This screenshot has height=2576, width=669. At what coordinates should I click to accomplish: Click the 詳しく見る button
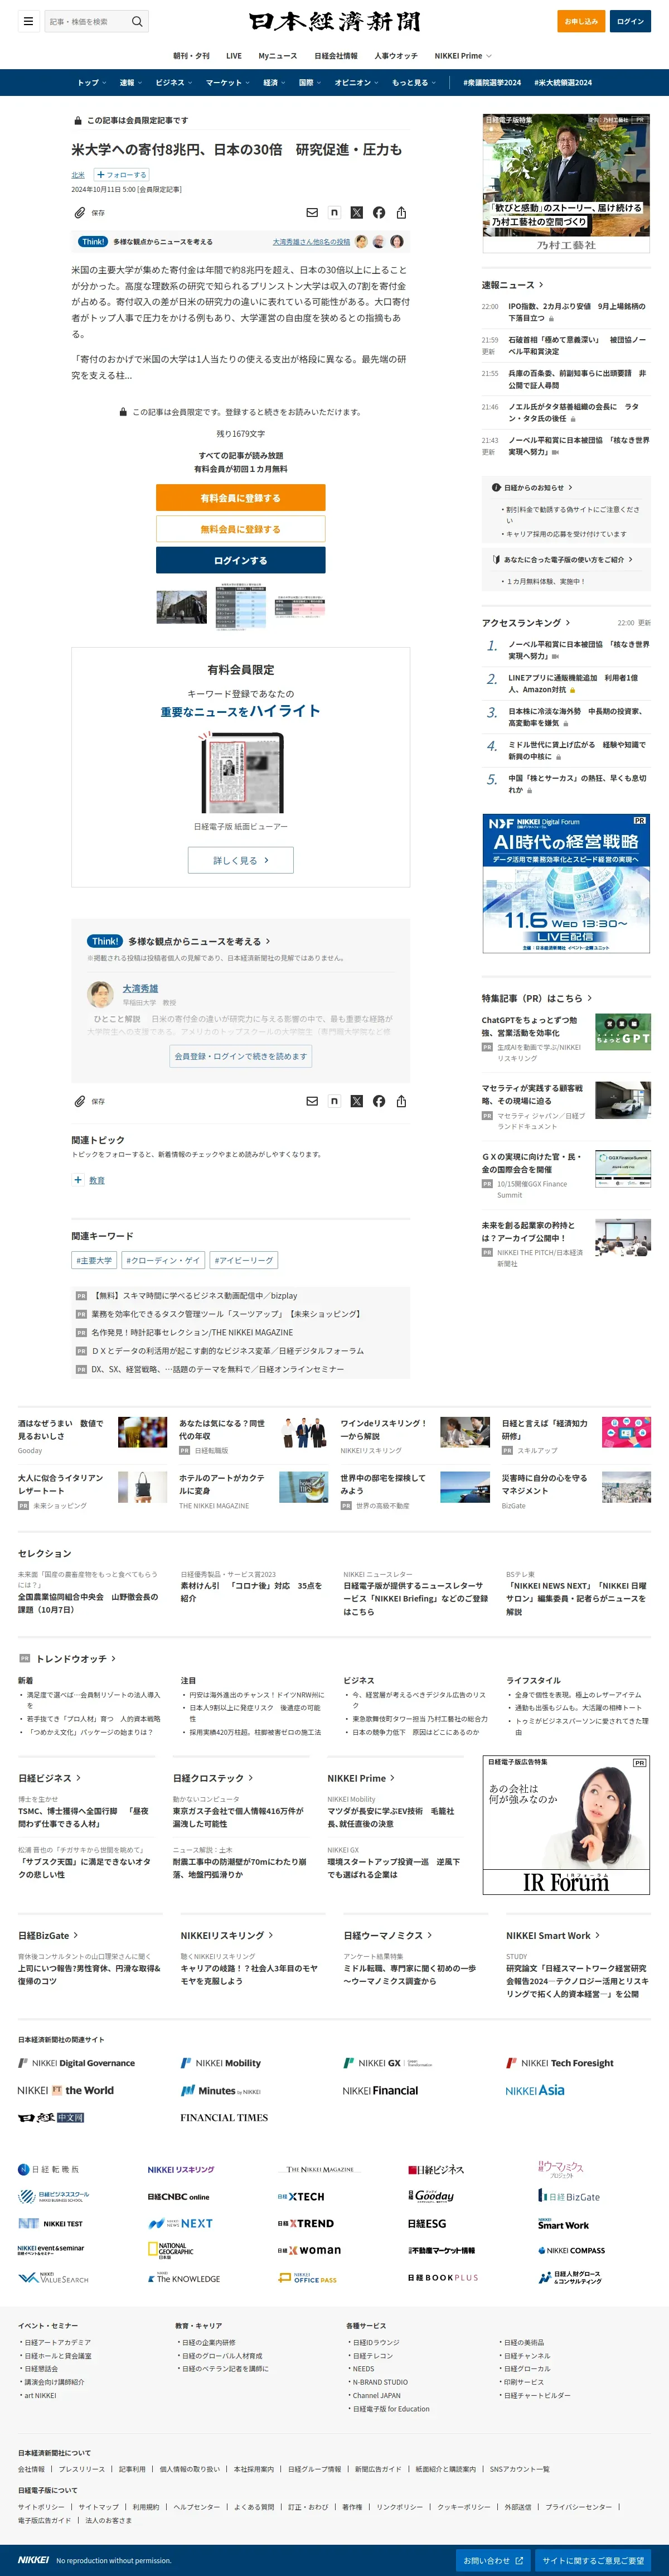(x=241, y=860)
